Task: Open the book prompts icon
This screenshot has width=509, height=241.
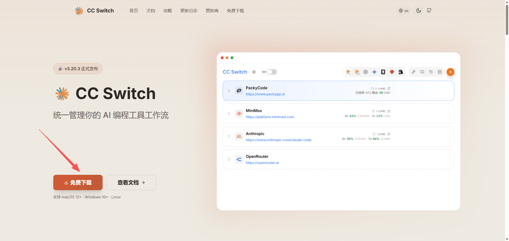Action: [422, 72]
